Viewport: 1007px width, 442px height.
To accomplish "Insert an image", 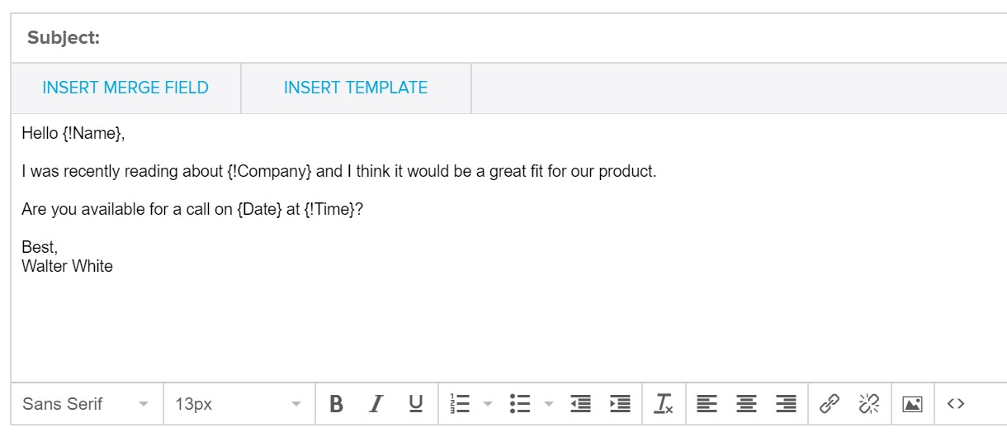I will point(912,404).
